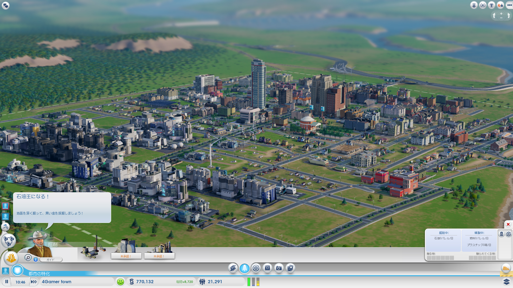Toggle fast-forward game speed

tap(34, 282)
